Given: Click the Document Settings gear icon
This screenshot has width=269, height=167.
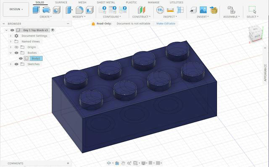Looking at the screenshot, I should pos(16,36).
